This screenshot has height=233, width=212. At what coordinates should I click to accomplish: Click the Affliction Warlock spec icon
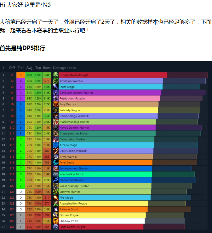[56, 81]
